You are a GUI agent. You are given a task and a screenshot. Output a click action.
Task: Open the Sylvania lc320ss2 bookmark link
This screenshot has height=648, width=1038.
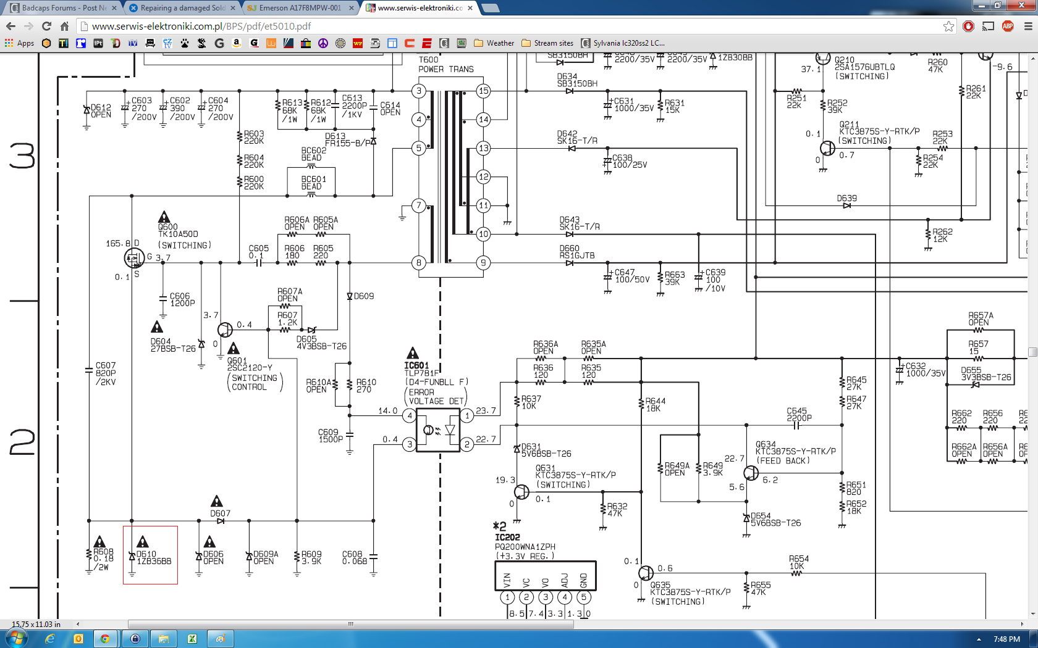pos(623,43)
